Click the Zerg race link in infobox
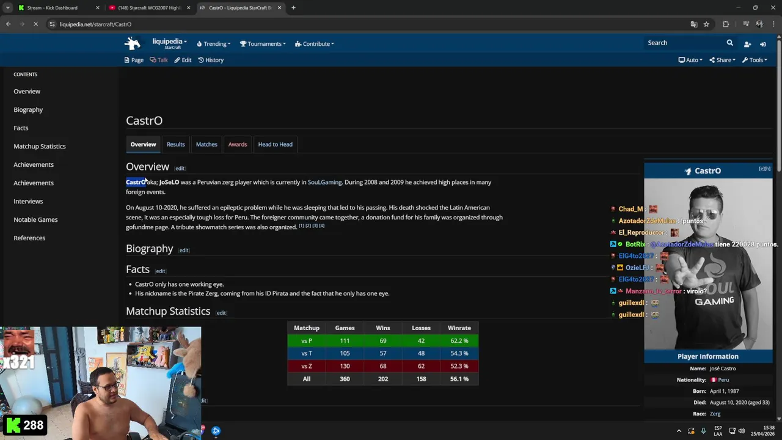This screenshot has height=440, width=782. 715,414
